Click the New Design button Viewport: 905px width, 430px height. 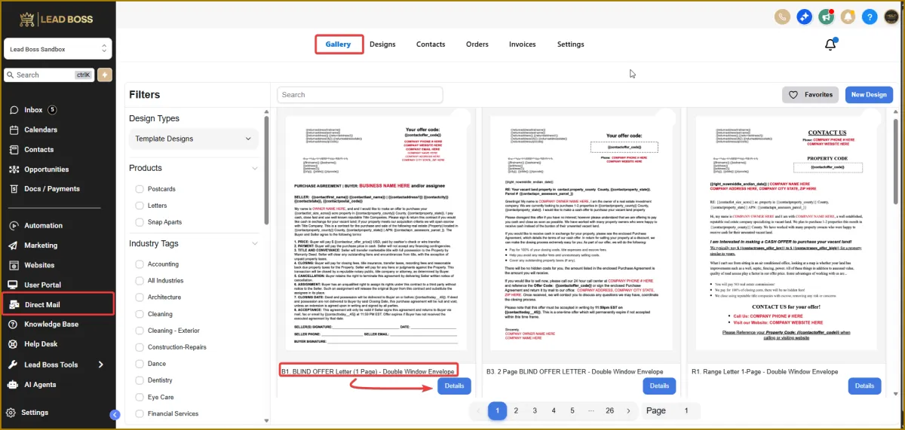(869, 95)
